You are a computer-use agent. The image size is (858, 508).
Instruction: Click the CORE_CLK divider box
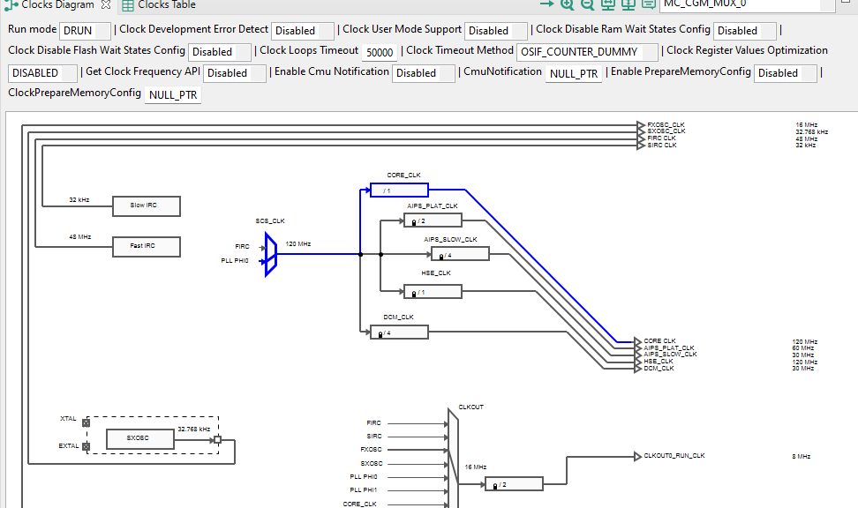click(400, 190)
